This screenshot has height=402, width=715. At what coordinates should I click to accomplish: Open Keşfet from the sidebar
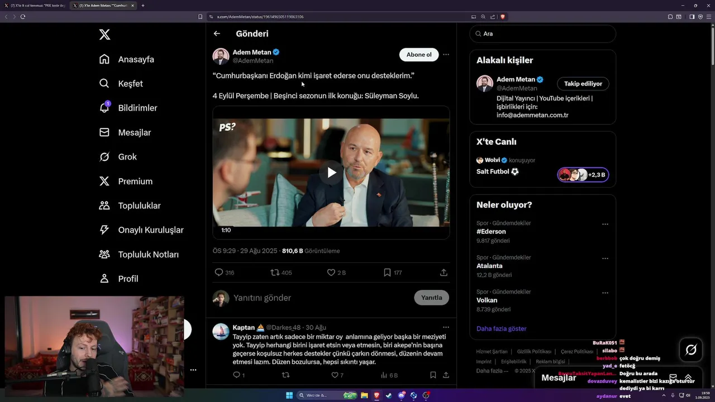pos(121,84)
